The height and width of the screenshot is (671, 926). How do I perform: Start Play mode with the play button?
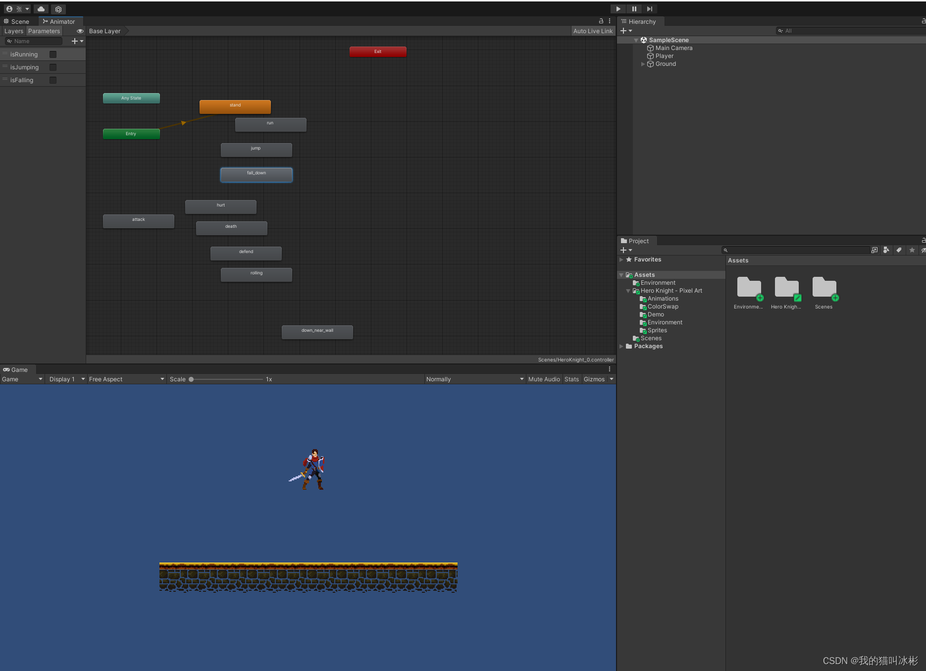coord(618,9)
